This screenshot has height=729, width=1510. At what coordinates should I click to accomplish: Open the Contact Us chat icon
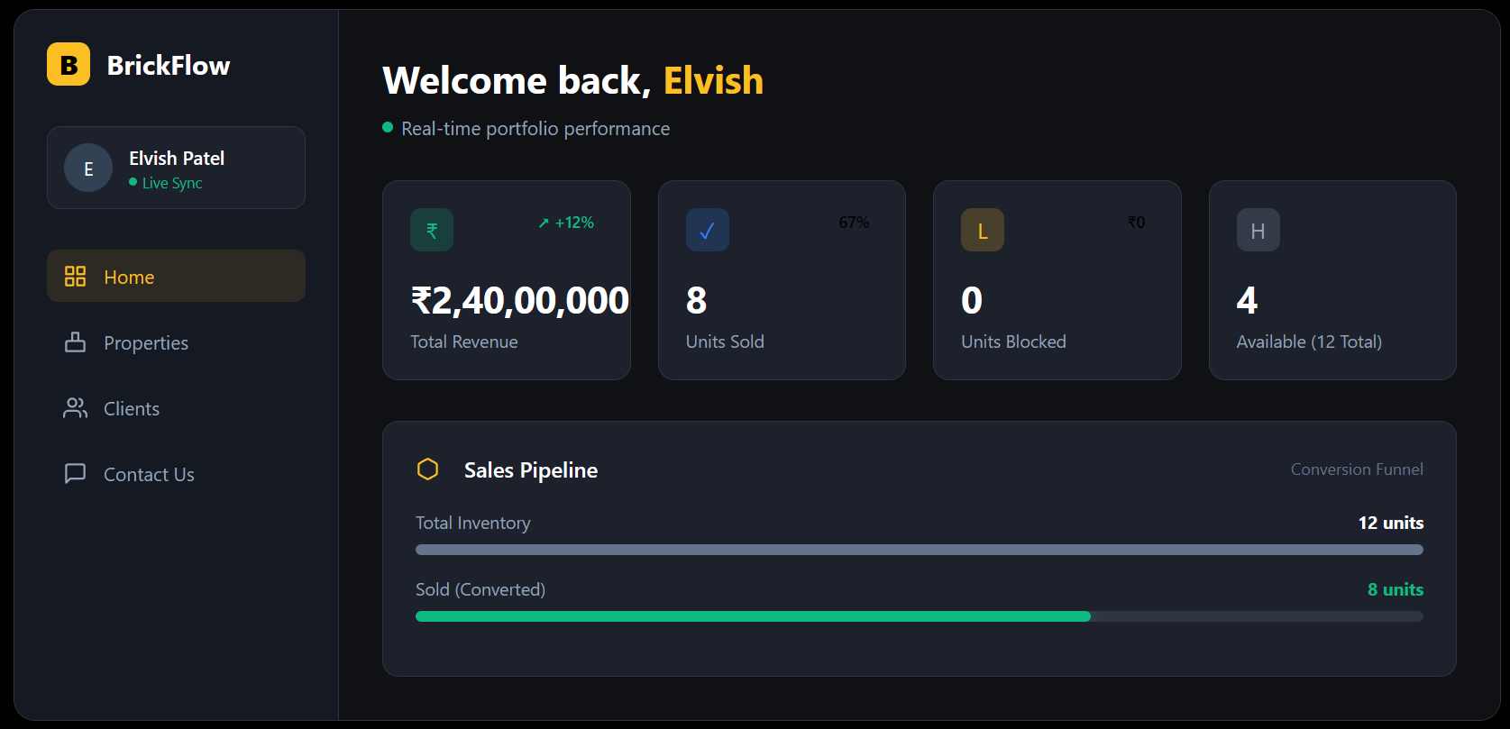pyautogui.click(x=75, y=473)
